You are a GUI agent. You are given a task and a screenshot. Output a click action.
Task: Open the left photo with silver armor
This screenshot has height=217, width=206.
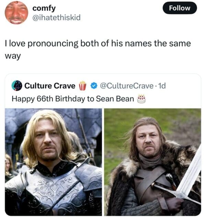click(x=53, y=162)
